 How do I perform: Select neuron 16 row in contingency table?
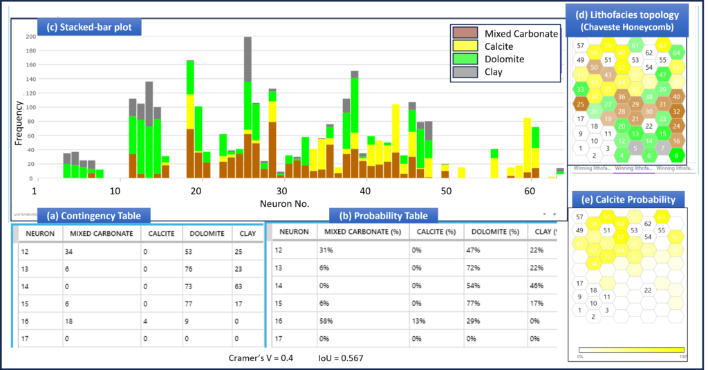(138, 321)
